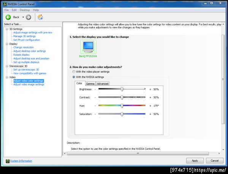Select Adjust video color settings item

point(28,81)
